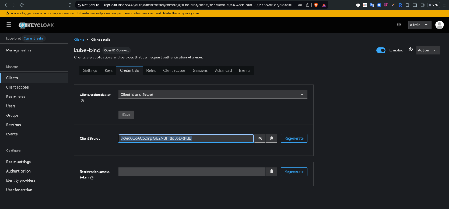449x209 pixels.
Task: Open the hamburger navigation menu
Action: pyautogui.click(x=9, y=25)
